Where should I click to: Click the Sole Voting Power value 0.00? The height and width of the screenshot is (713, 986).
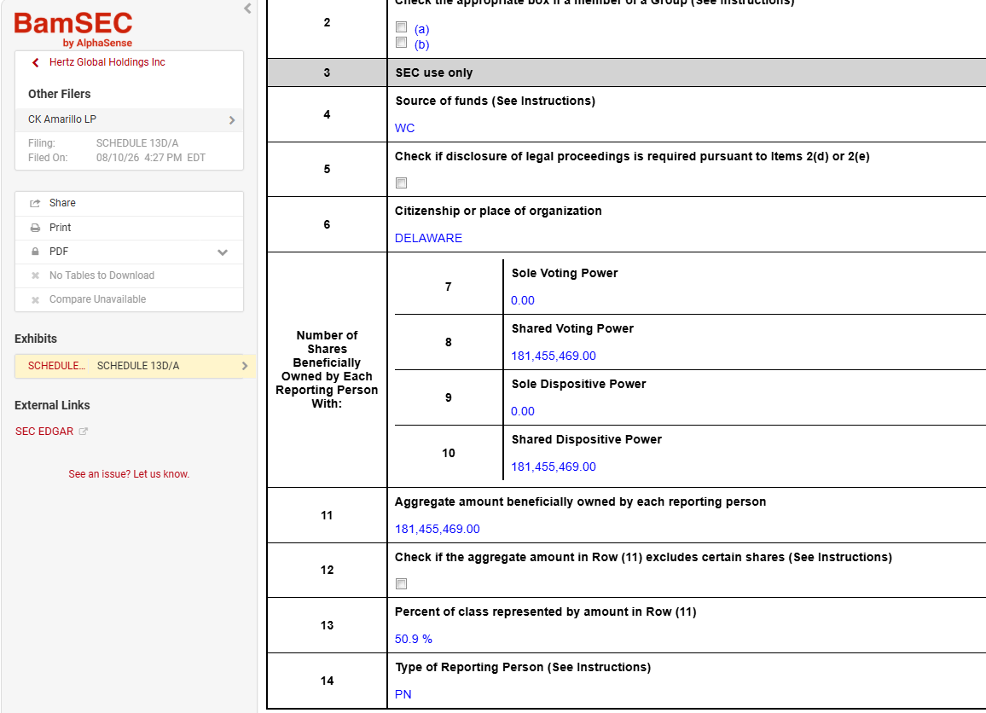coord(523,300)
